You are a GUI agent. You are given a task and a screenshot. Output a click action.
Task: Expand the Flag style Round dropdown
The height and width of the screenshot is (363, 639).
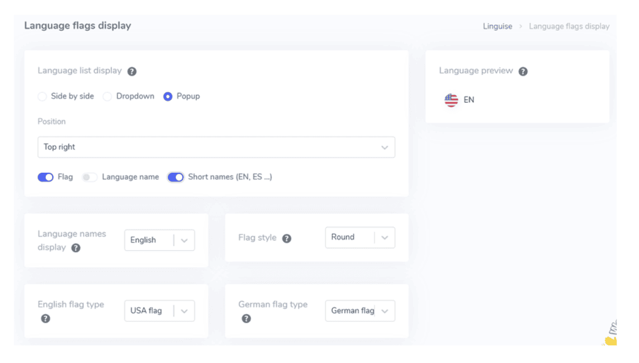point(360,237)
